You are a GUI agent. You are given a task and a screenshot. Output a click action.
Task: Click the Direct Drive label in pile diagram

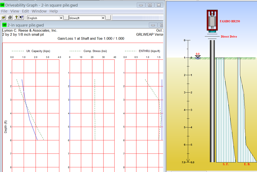pyautogui.click(x=229, y=37)
